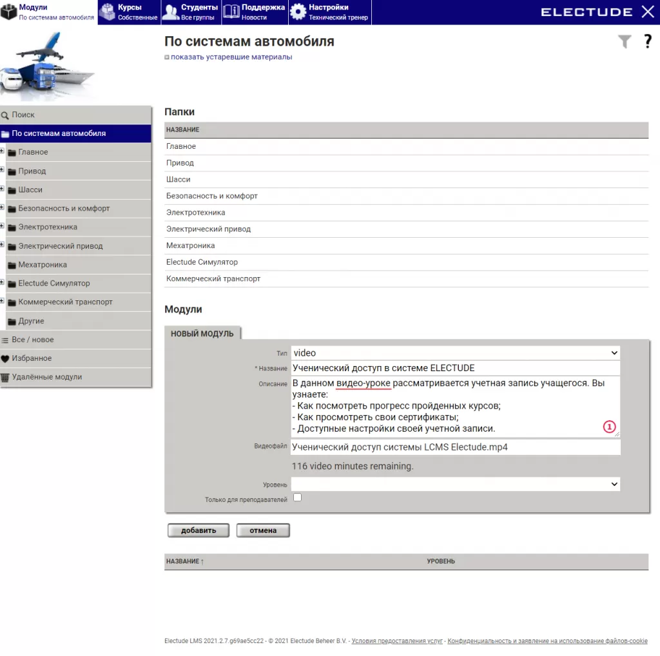The height and width of the screenshot is (656, 660).
Task: Open the Уровень dropdown
Action: tap(455, 484)
